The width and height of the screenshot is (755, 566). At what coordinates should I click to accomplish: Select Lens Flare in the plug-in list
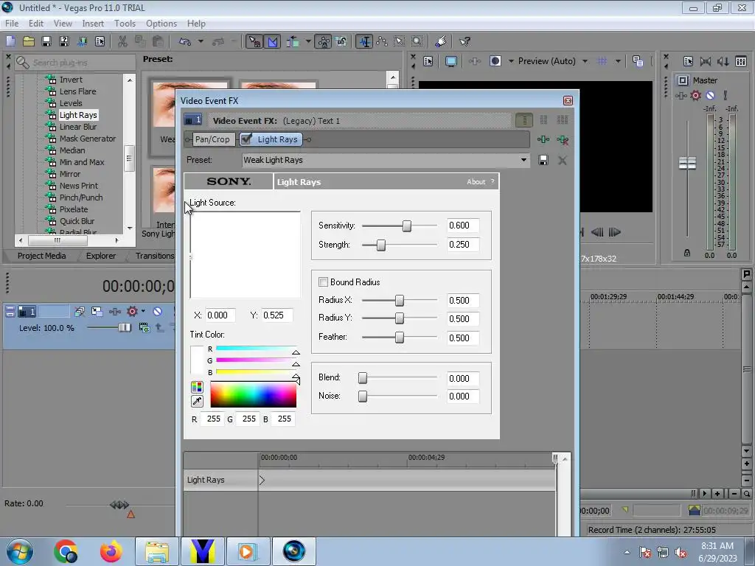[x=77, y=91]
